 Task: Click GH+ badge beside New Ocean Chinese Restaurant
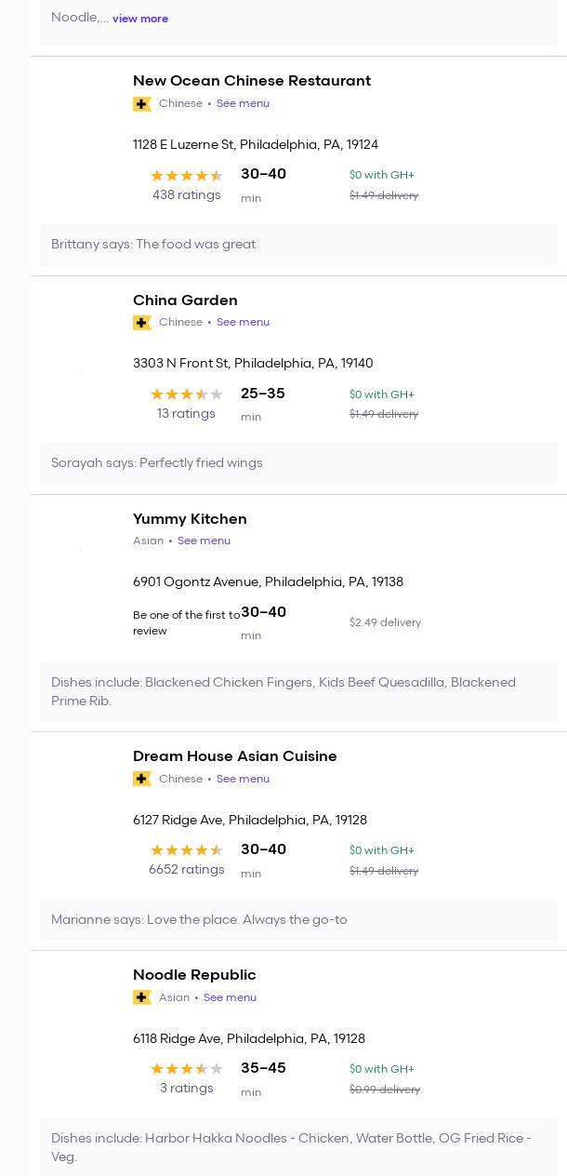(x=142, y=104)
